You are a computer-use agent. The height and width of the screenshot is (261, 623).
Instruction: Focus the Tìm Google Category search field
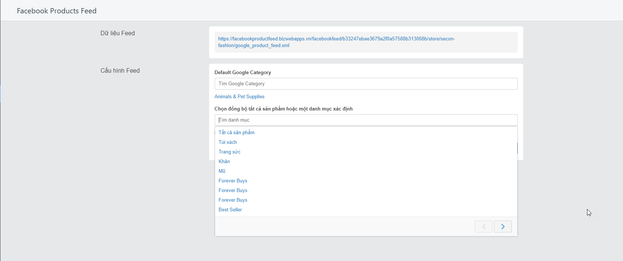pyautogui.click(x=366, y=84)
